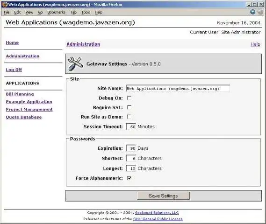Viewport: 266px width, 224px height.
Task: Open the Help menu in menu bar
Action: pyautogui.click(x=99, y=12)
